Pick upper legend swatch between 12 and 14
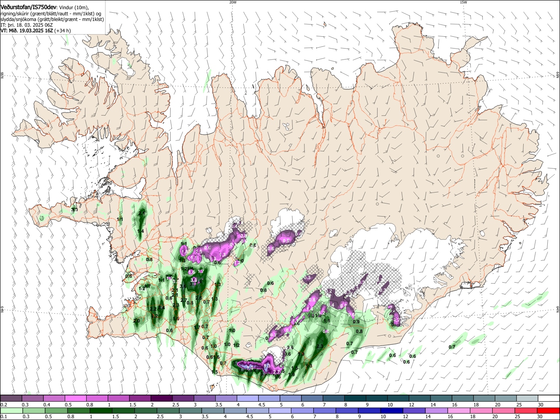 coord(420,399)
